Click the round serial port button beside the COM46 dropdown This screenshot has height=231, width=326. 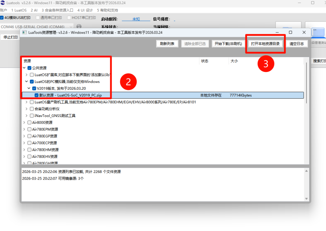click(x=79, y=26)
